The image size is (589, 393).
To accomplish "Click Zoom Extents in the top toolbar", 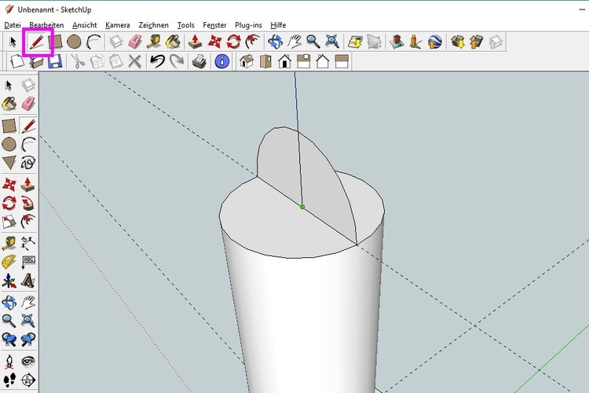I will pos(332,42).
